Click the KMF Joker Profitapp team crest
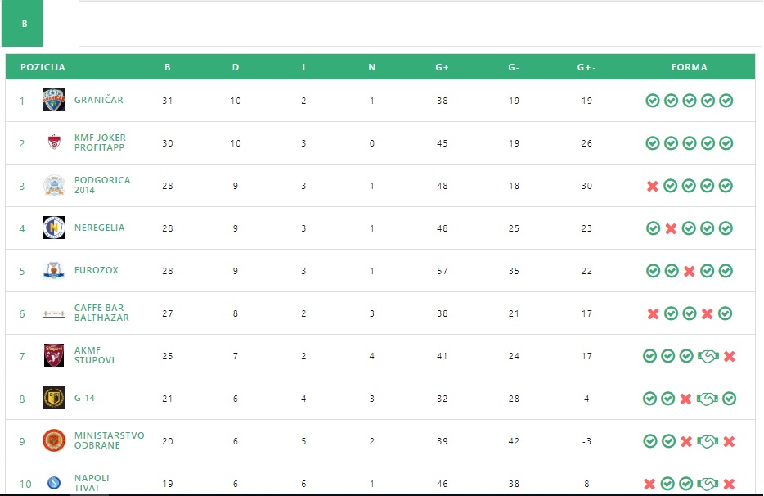Viewport: 764px width, 496px height. (54, 142)
